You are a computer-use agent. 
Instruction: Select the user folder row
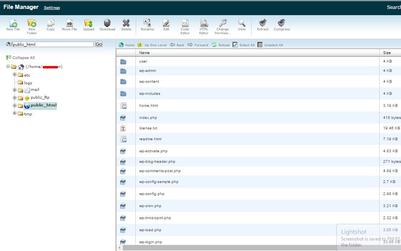[259, 61]
